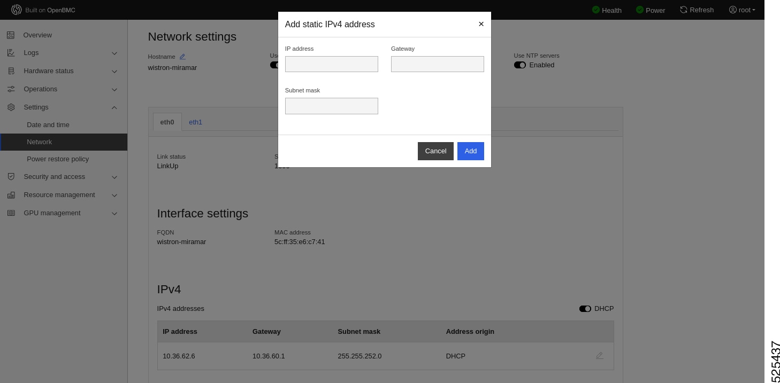
Task: Click the Overview sidebar icon
Action: [11, 35]
